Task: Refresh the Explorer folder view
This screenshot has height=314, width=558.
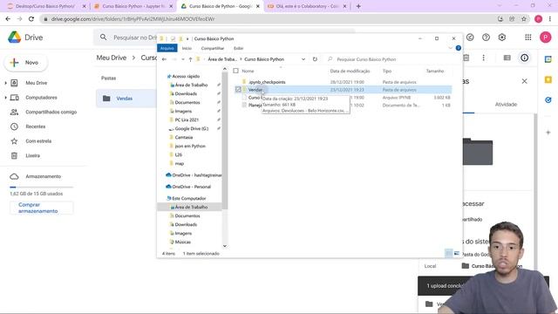Action: (x=315, y=59)
